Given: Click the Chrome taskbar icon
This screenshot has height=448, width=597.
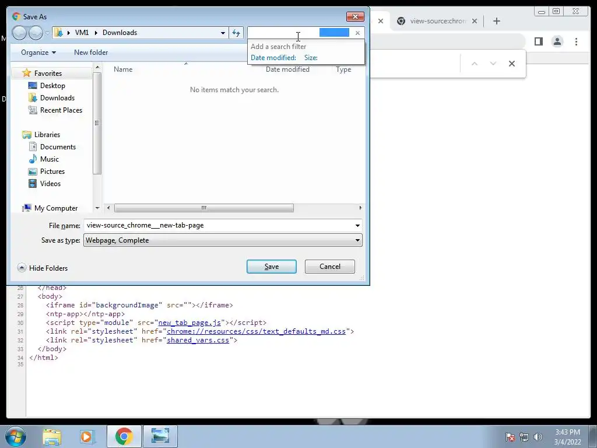Looking at the screenshot, I should tap(124, 436).
